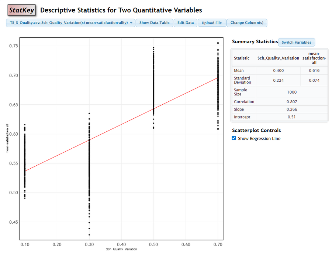Viewport: 332px width, 253px height.
Task: Click the StatKey logo
Action: coord(22,10)
